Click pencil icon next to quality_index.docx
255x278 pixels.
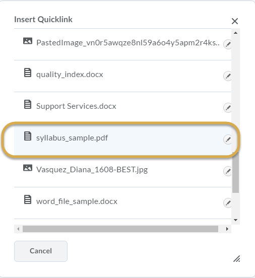(227, 76)
